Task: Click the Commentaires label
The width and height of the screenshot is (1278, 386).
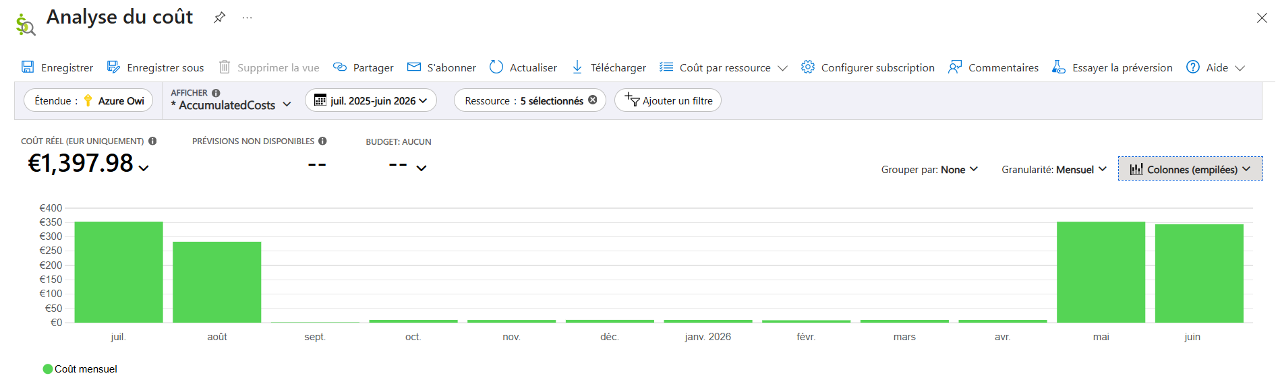Action: 1004,67
